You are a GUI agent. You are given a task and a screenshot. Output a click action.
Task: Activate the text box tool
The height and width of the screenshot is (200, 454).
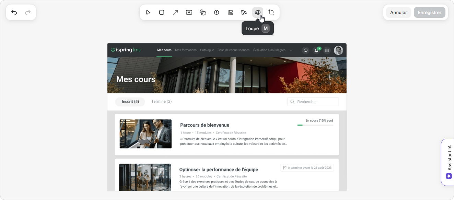189,12
